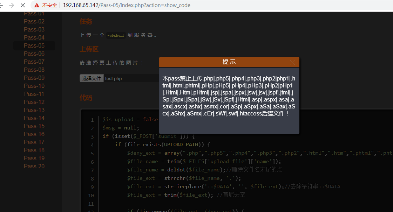
Task: Click the red insecure warning triangle
Action: tap(37, 5)
